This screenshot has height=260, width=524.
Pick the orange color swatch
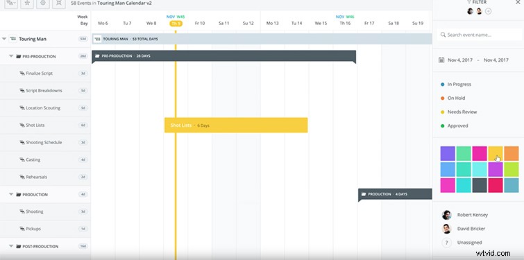[512, 153]
